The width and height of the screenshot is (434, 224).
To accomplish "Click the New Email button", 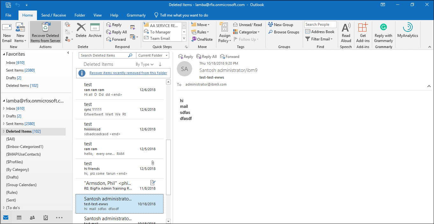I will pyautogui.click(x=7, y=32).
